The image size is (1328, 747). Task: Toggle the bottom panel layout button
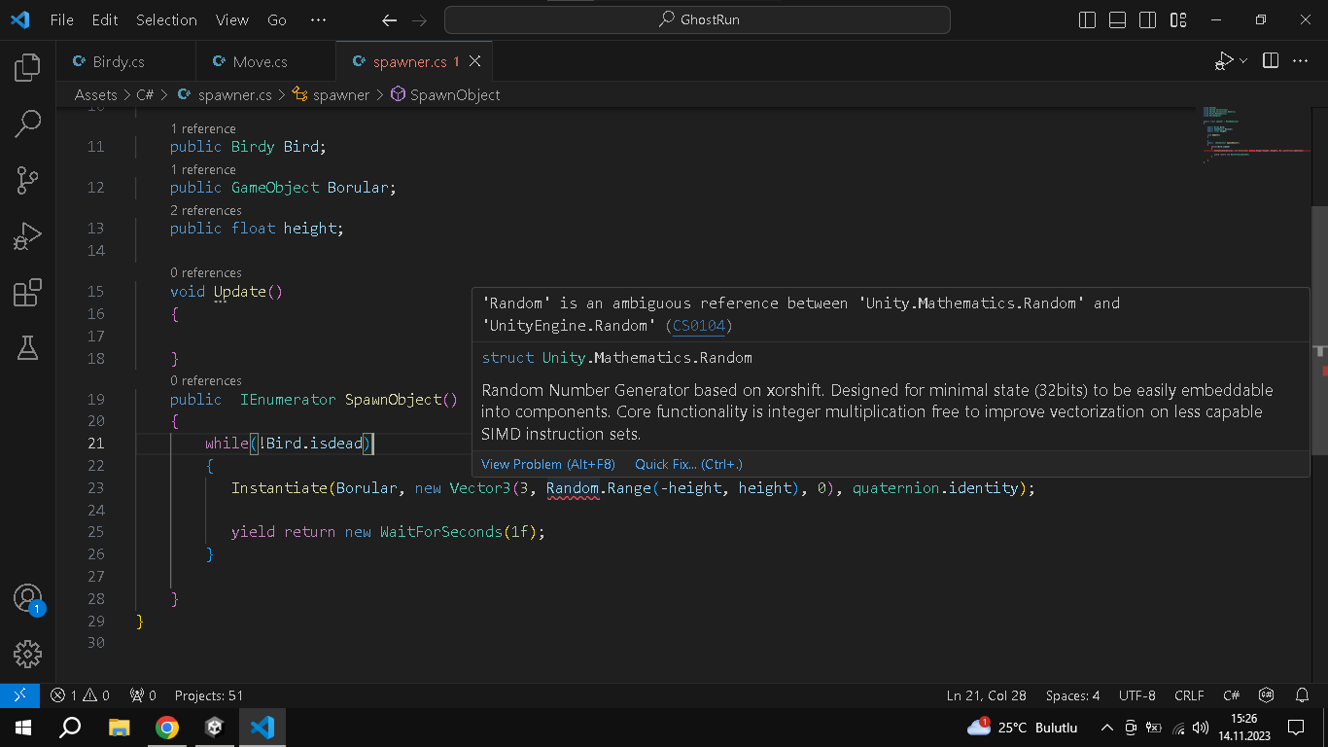pyautogui.click(x=1118, y=19)
